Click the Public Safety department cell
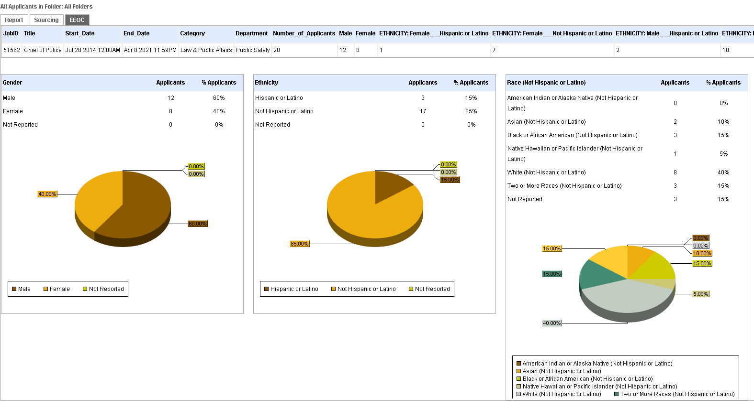 coord(253,50)
